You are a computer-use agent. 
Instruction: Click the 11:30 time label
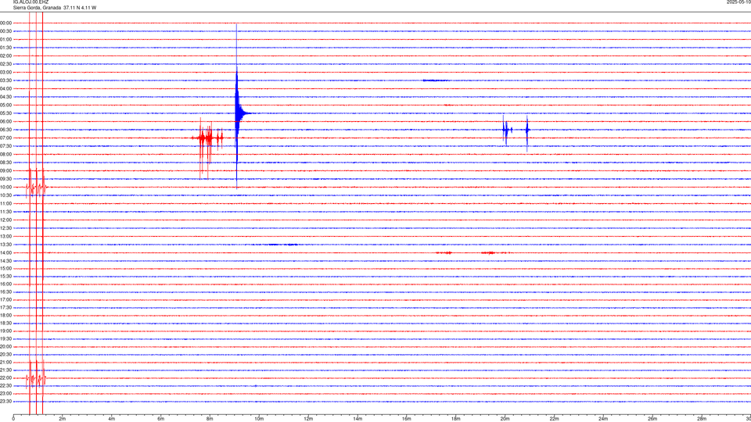tap(6, 212)
